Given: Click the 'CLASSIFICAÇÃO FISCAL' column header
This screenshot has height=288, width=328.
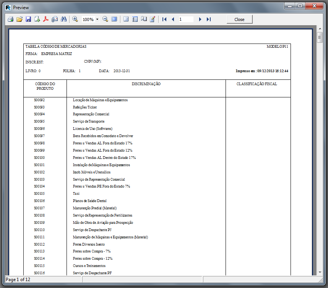Looking at the screenshot, I should tap(257, 84).
